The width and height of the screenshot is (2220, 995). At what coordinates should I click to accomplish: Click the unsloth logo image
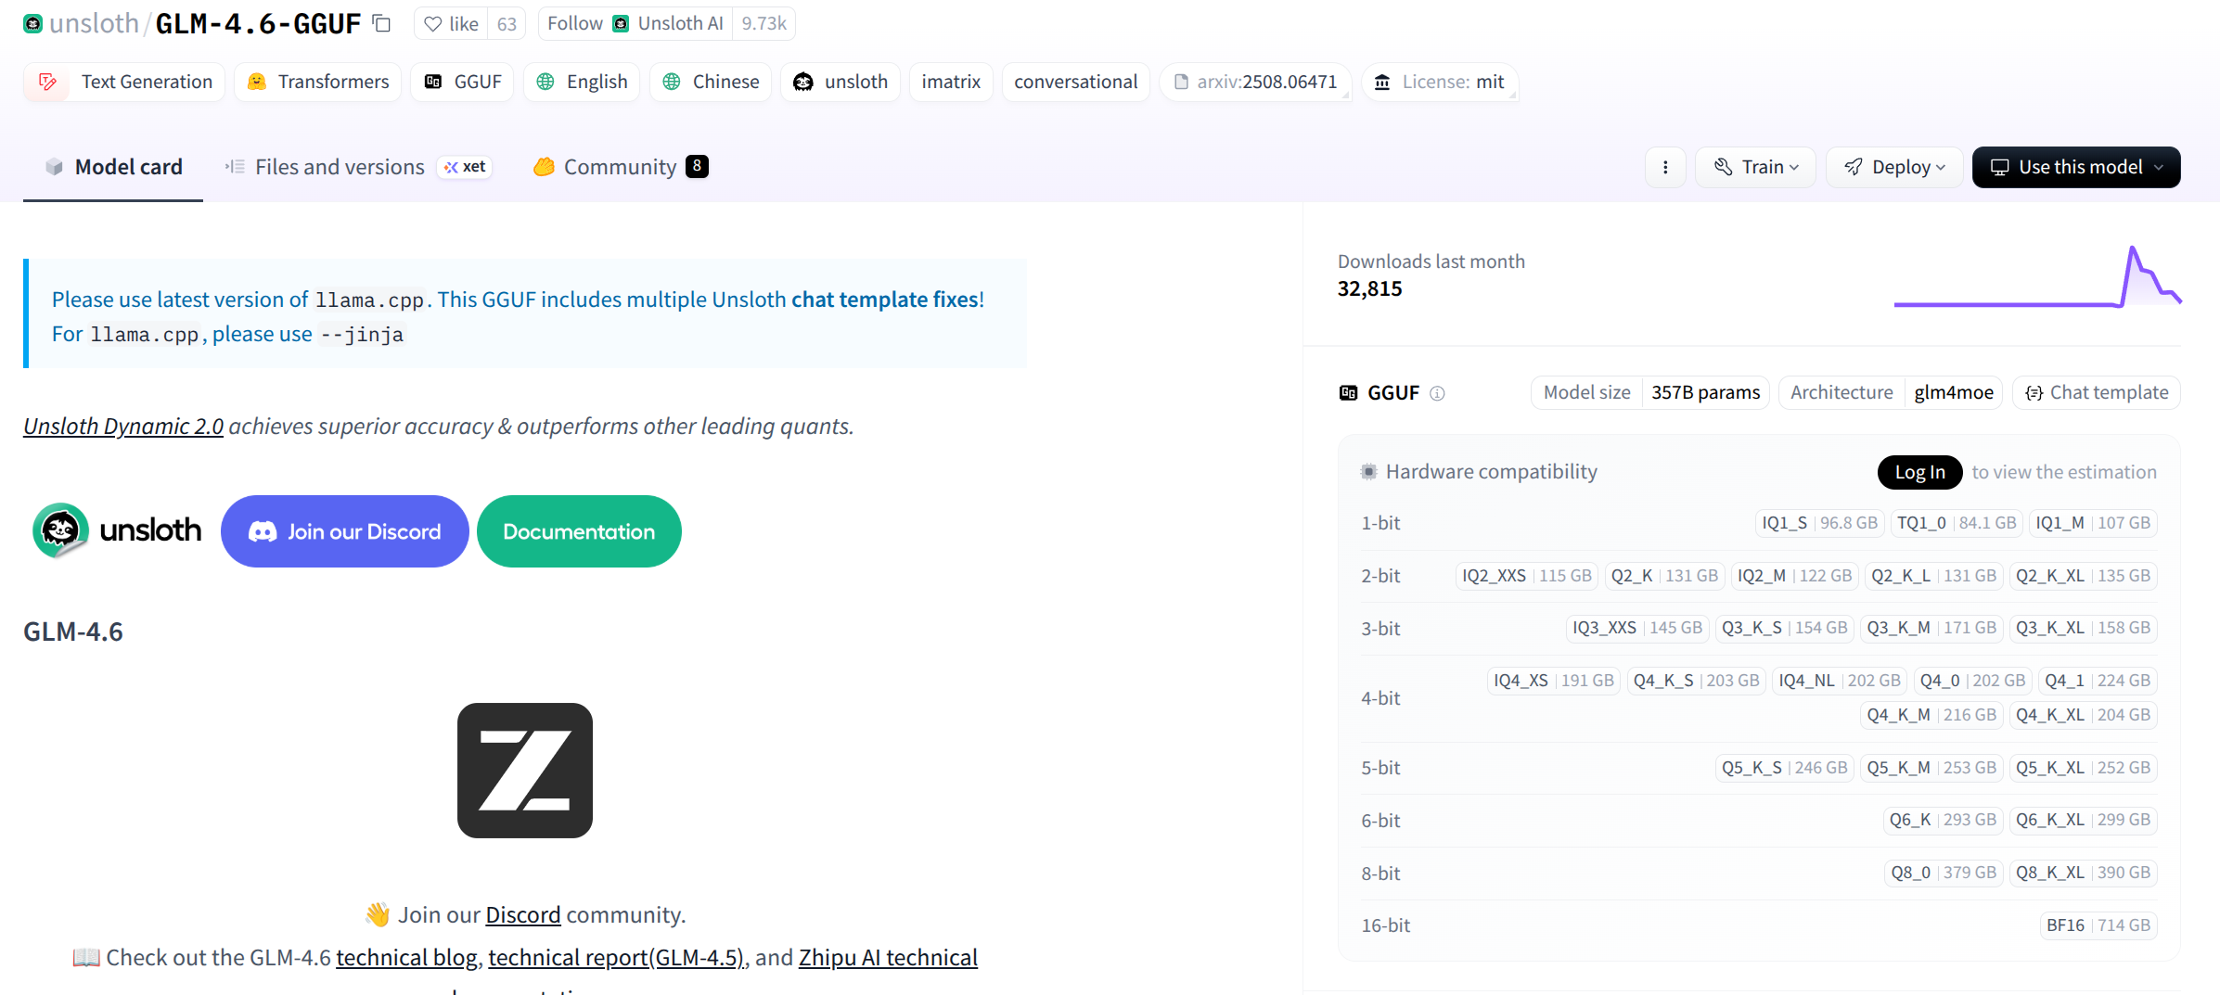117,530
